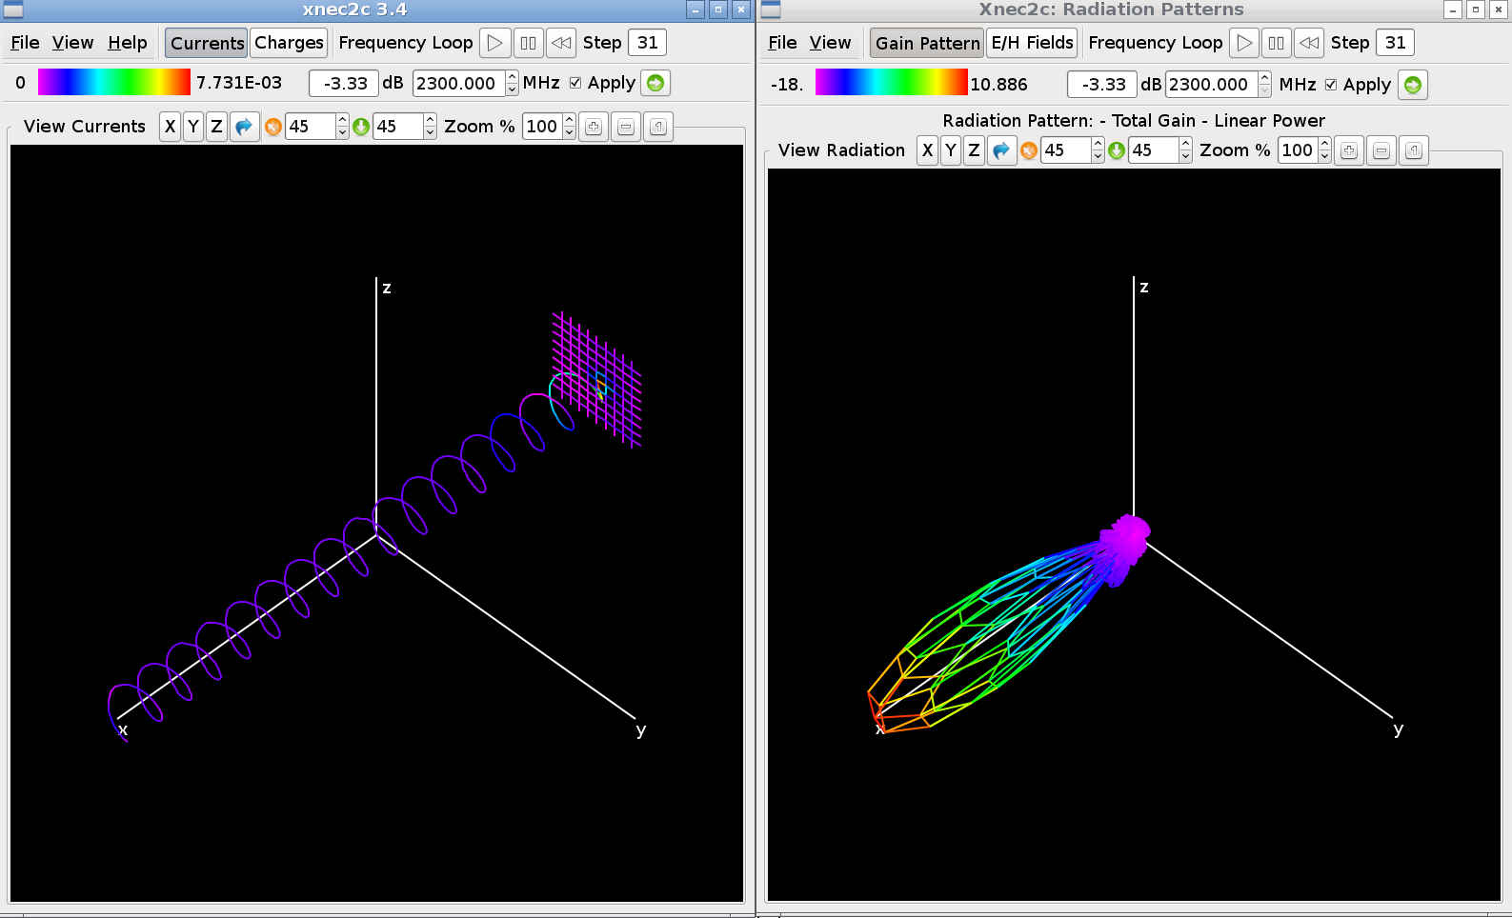View radiation pattern along Z axis
This screenshot has width=1512, height=918.
click(x=974, y=150)
